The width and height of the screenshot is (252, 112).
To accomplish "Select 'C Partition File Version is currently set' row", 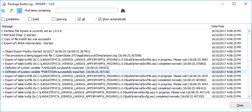I will (124, 31).
